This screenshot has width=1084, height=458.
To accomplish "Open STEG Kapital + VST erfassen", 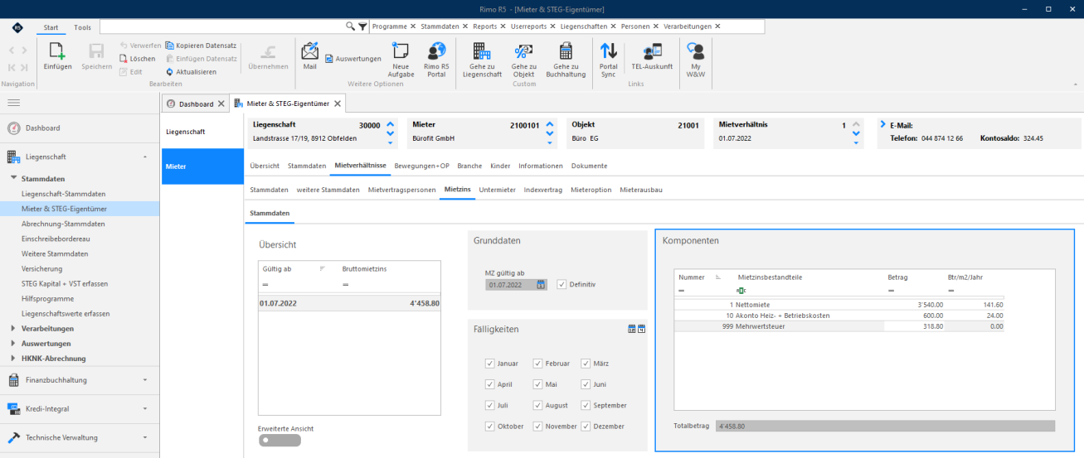I will pos(65,283).
